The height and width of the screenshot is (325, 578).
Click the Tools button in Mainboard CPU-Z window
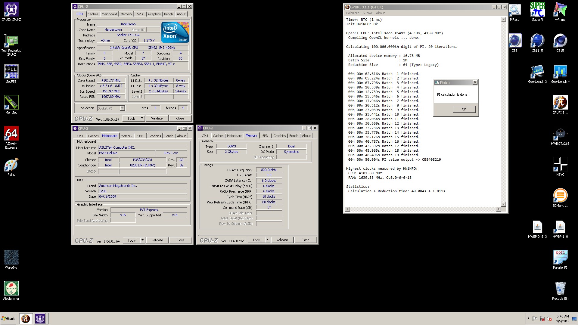coord(132,240)
